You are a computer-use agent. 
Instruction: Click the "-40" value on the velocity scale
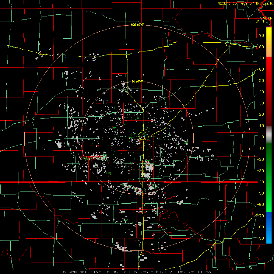pyautogui.click(x=260, y=182)
